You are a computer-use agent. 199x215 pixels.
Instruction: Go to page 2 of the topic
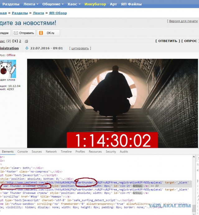(x=20, y=41)
